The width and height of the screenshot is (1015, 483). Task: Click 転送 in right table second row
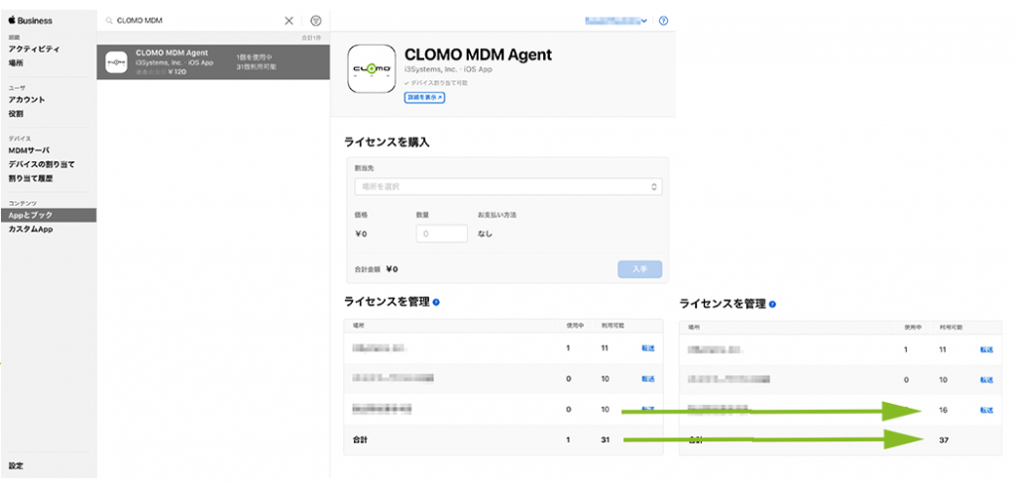[986, 379]
